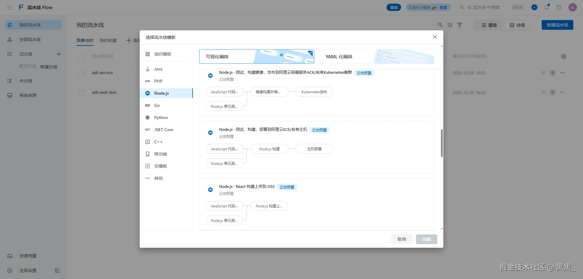Image resolution: width=583 pixels, height=279 pixels.
Task: Switch to 详细 detailed view
Action: coord(517,25)
